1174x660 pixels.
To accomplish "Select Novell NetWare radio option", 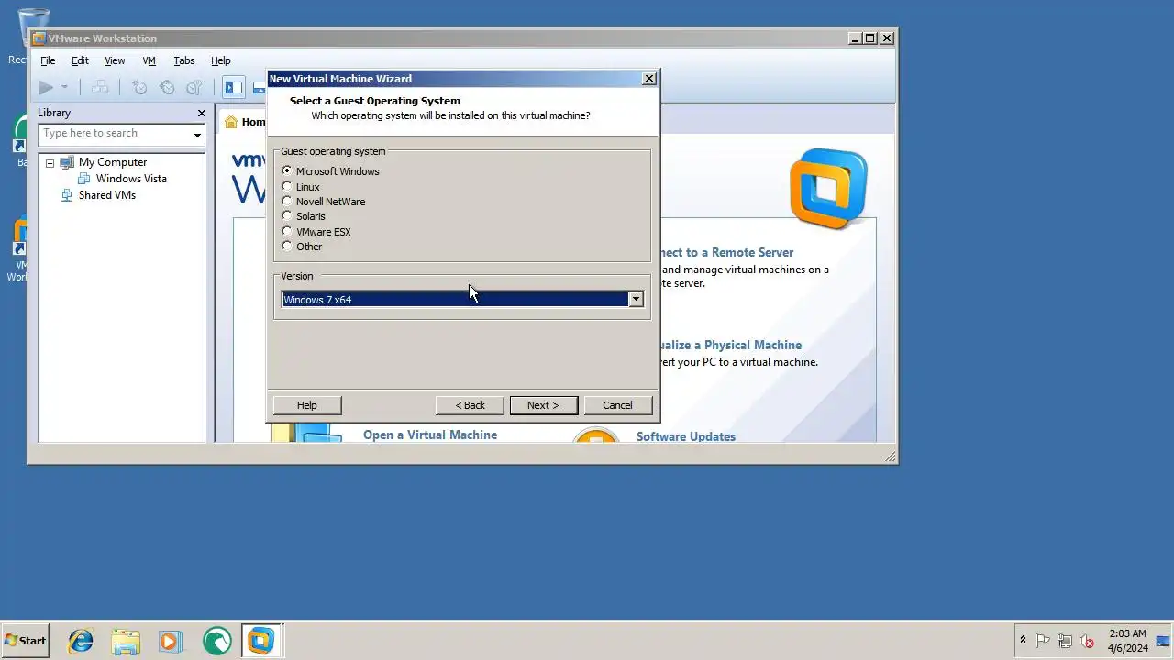I will point(287,201).
